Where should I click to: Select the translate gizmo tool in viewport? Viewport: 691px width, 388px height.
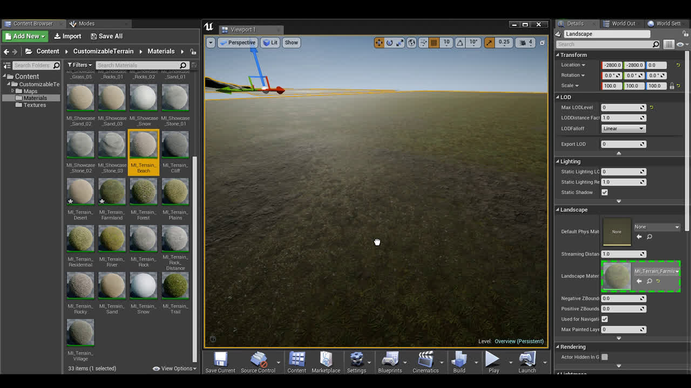[379, 43]
